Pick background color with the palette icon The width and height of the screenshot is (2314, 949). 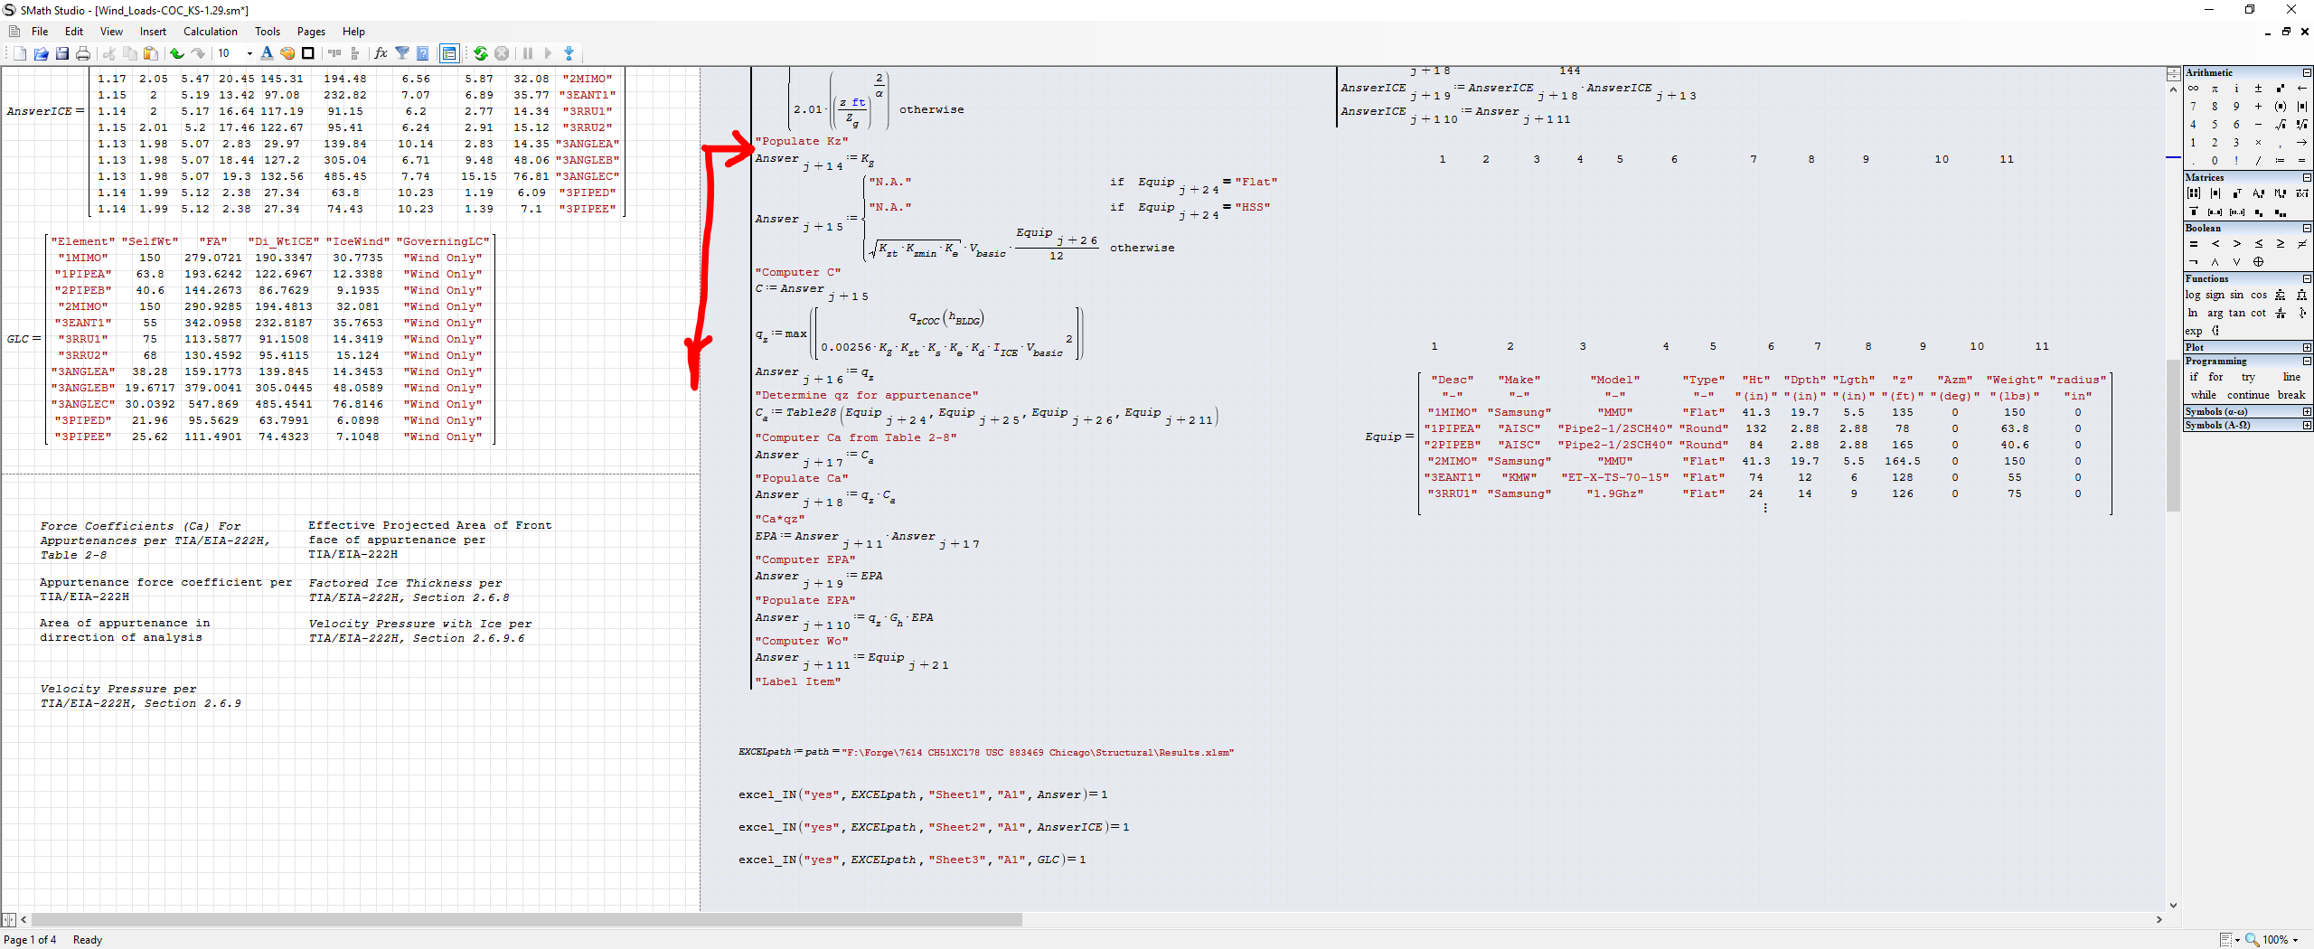coord(287,53)
